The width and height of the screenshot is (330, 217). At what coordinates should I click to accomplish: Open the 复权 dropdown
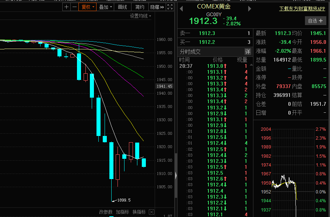click(x=88, y=7)
